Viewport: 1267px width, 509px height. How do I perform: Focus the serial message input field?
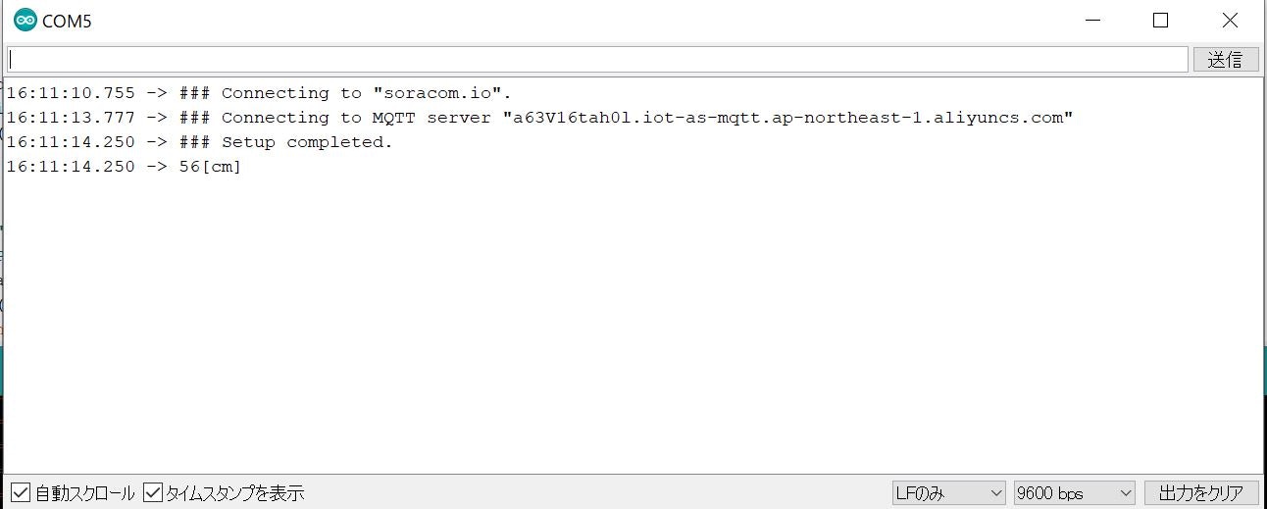coord(597,59)
